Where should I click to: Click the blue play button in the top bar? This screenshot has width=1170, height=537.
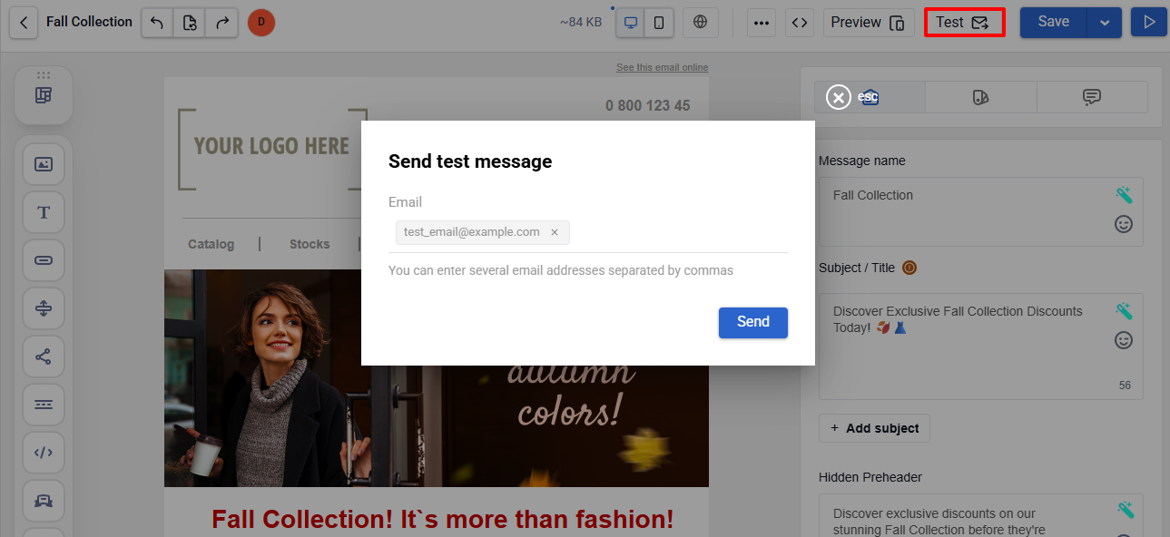pyautogui.click(x=1149, y=23)
